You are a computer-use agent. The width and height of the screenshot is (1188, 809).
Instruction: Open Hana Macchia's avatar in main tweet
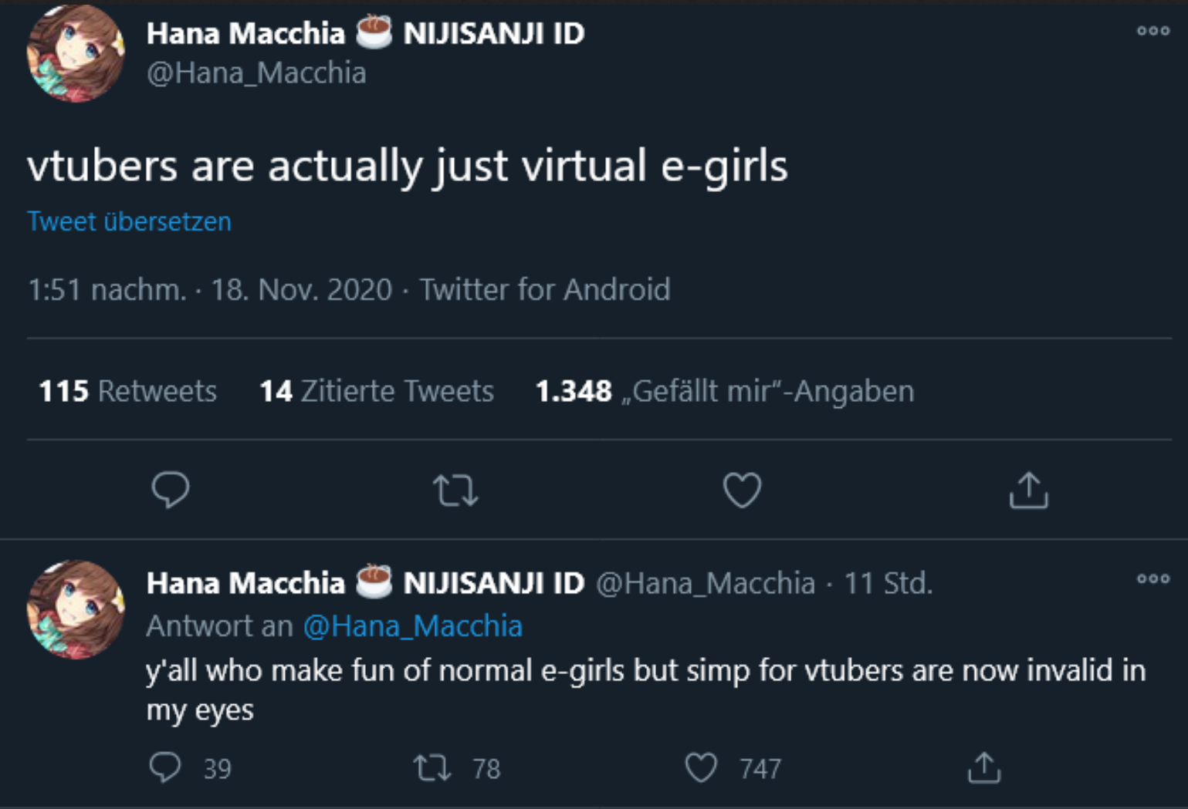(x=75, y=54)
